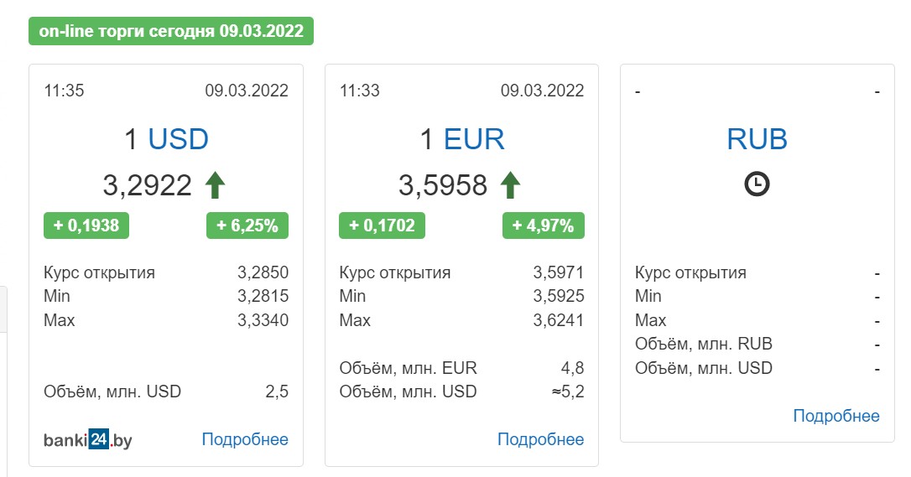Click the on-line торги сегодня green banner

[171, 31]
